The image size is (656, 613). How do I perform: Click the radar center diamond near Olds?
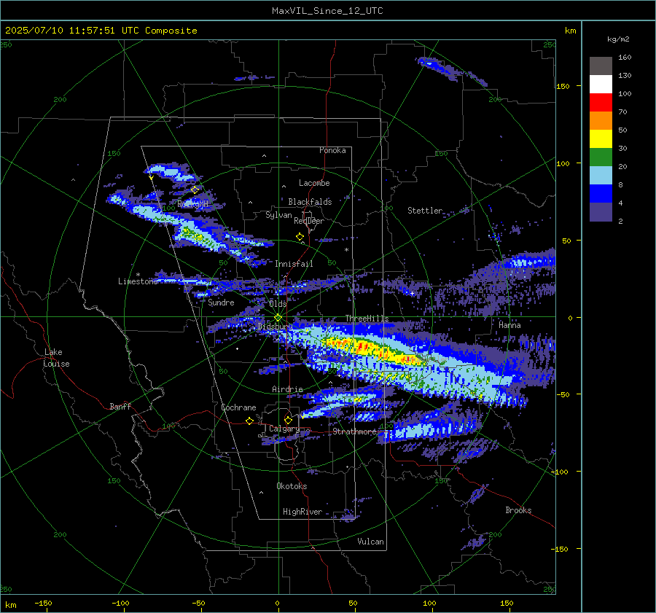pos(278,317)
